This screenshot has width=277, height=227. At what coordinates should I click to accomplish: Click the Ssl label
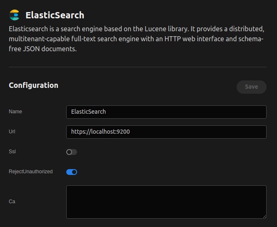(x=12, y=152)
